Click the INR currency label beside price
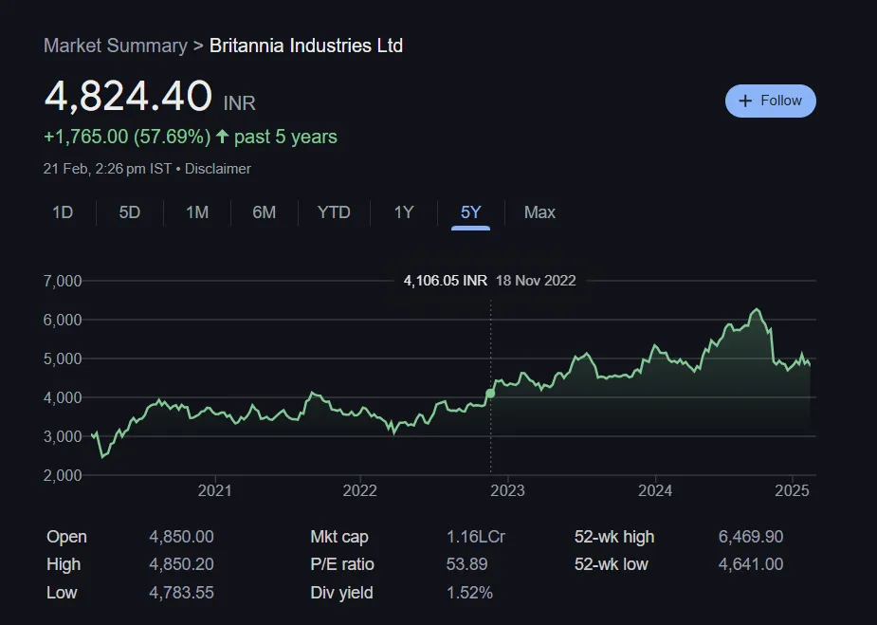 (x=239, y=103)
